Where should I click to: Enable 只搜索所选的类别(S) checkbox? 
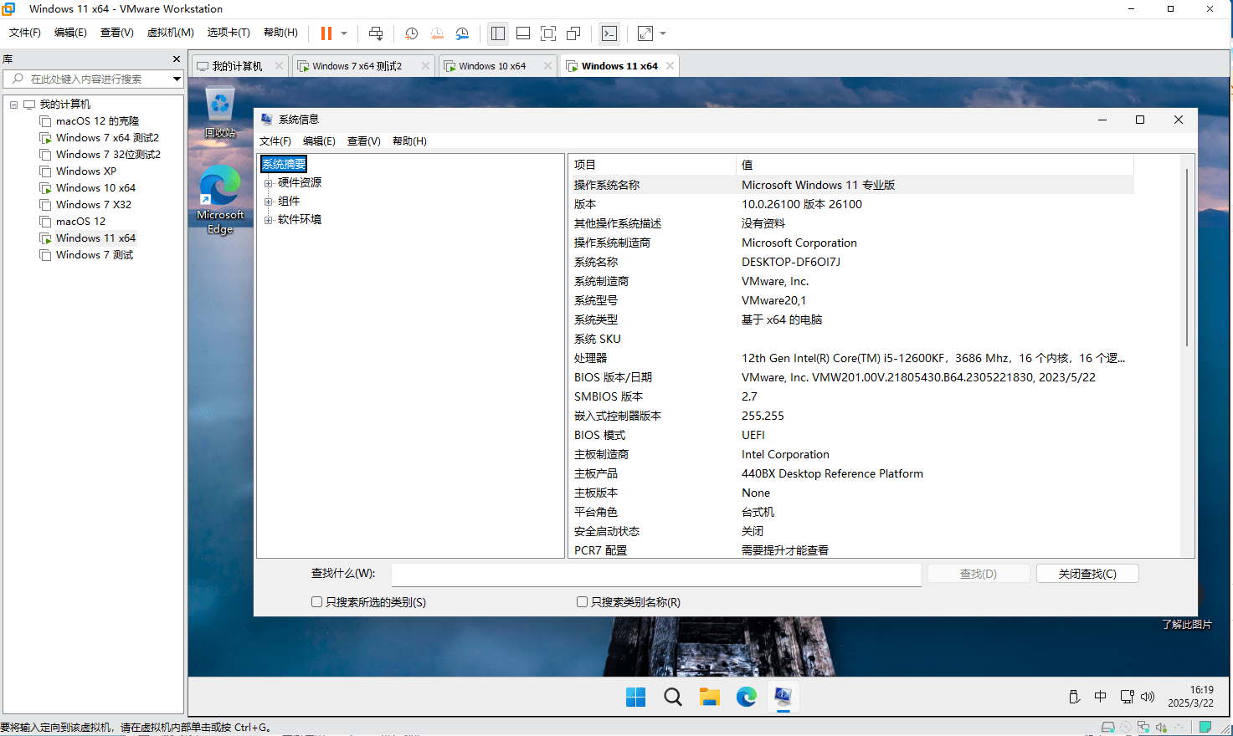[316, 602]
